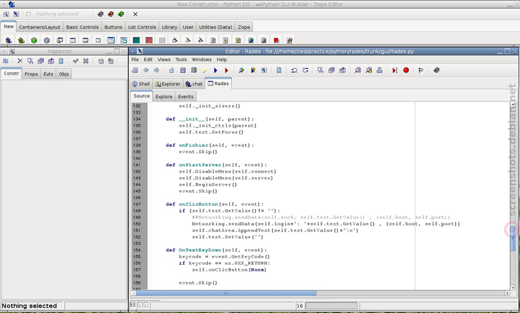Click the checkmark Post icon in Inspector toolbar

pos(75,61)
